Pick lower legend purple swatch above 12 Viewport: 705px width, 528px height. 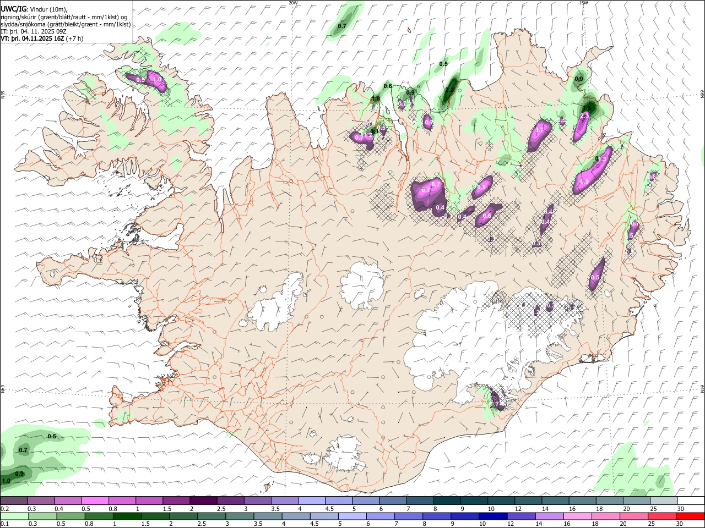coord(521,516)
